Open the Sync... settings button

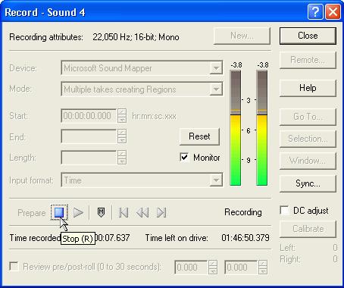[308, 183]
